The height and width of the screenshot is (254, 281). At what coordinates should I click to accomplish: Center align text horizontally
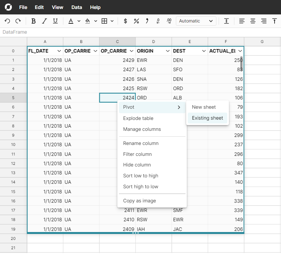pos(253,21)
